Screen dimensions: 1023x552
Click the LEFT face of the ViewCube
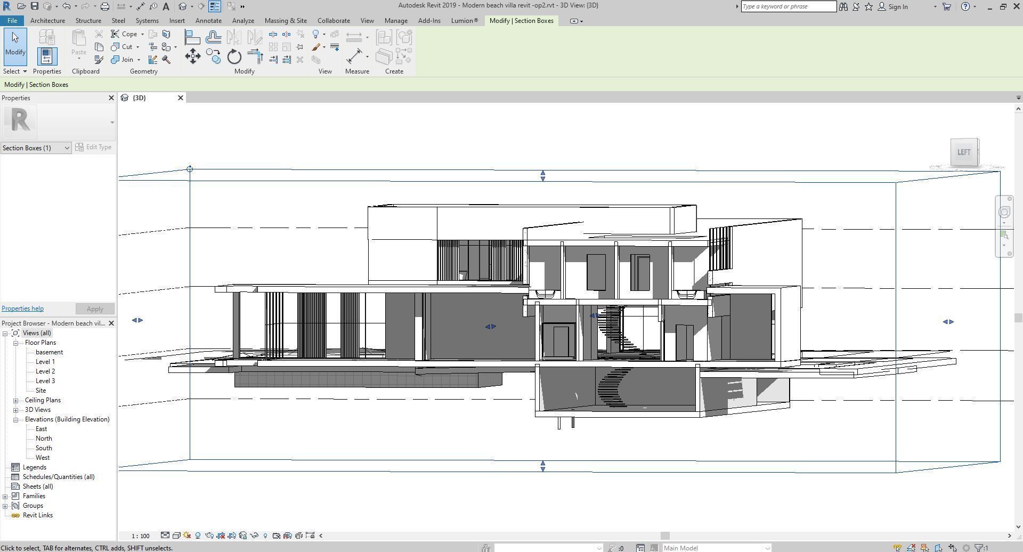pos(963,152)
